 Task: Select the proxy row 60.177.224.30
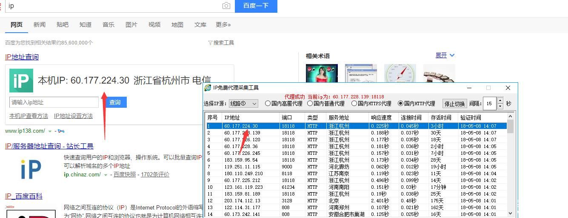(357, 126)
